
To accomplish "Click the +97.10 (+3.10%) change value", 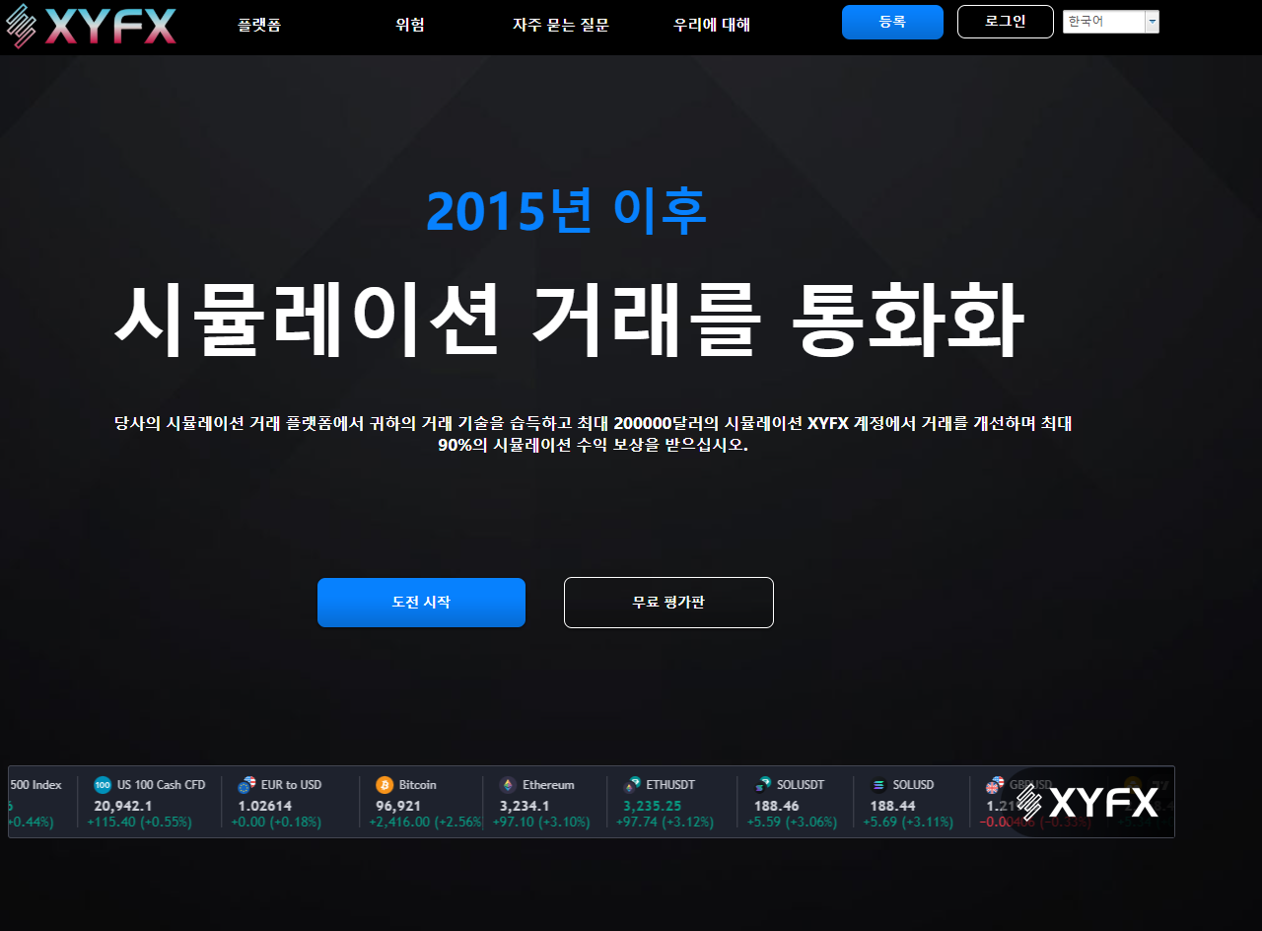I will (x=541, y=823).
